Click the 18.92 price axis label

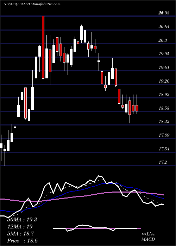click(164, 95)
